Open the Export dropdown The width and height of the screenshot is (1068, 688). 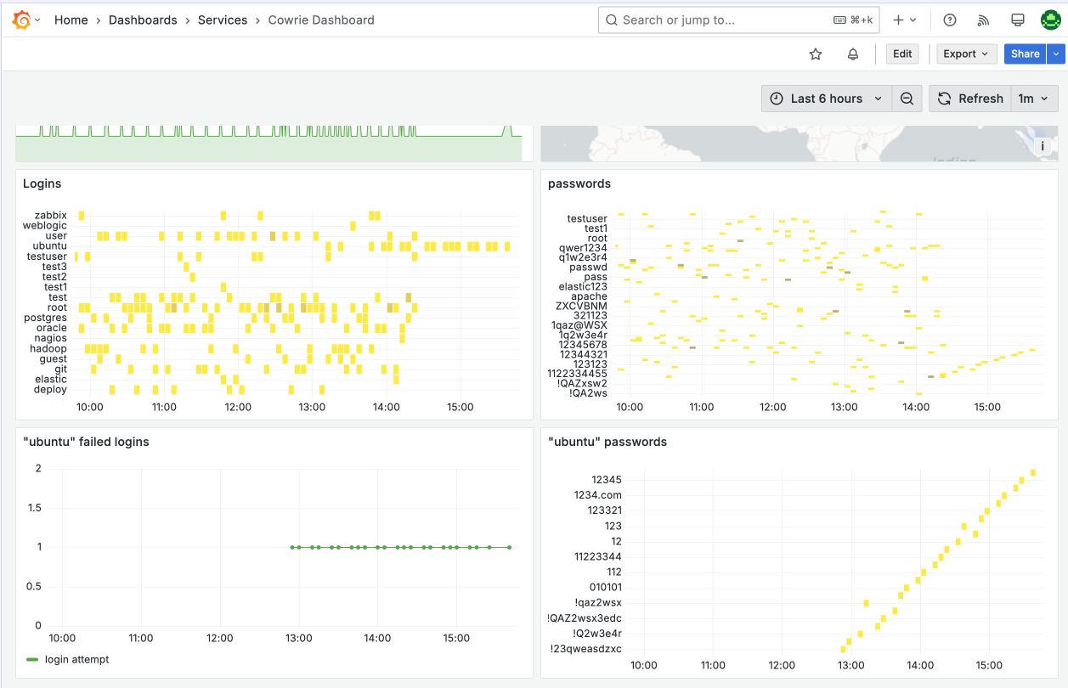(x=967, y=54)
